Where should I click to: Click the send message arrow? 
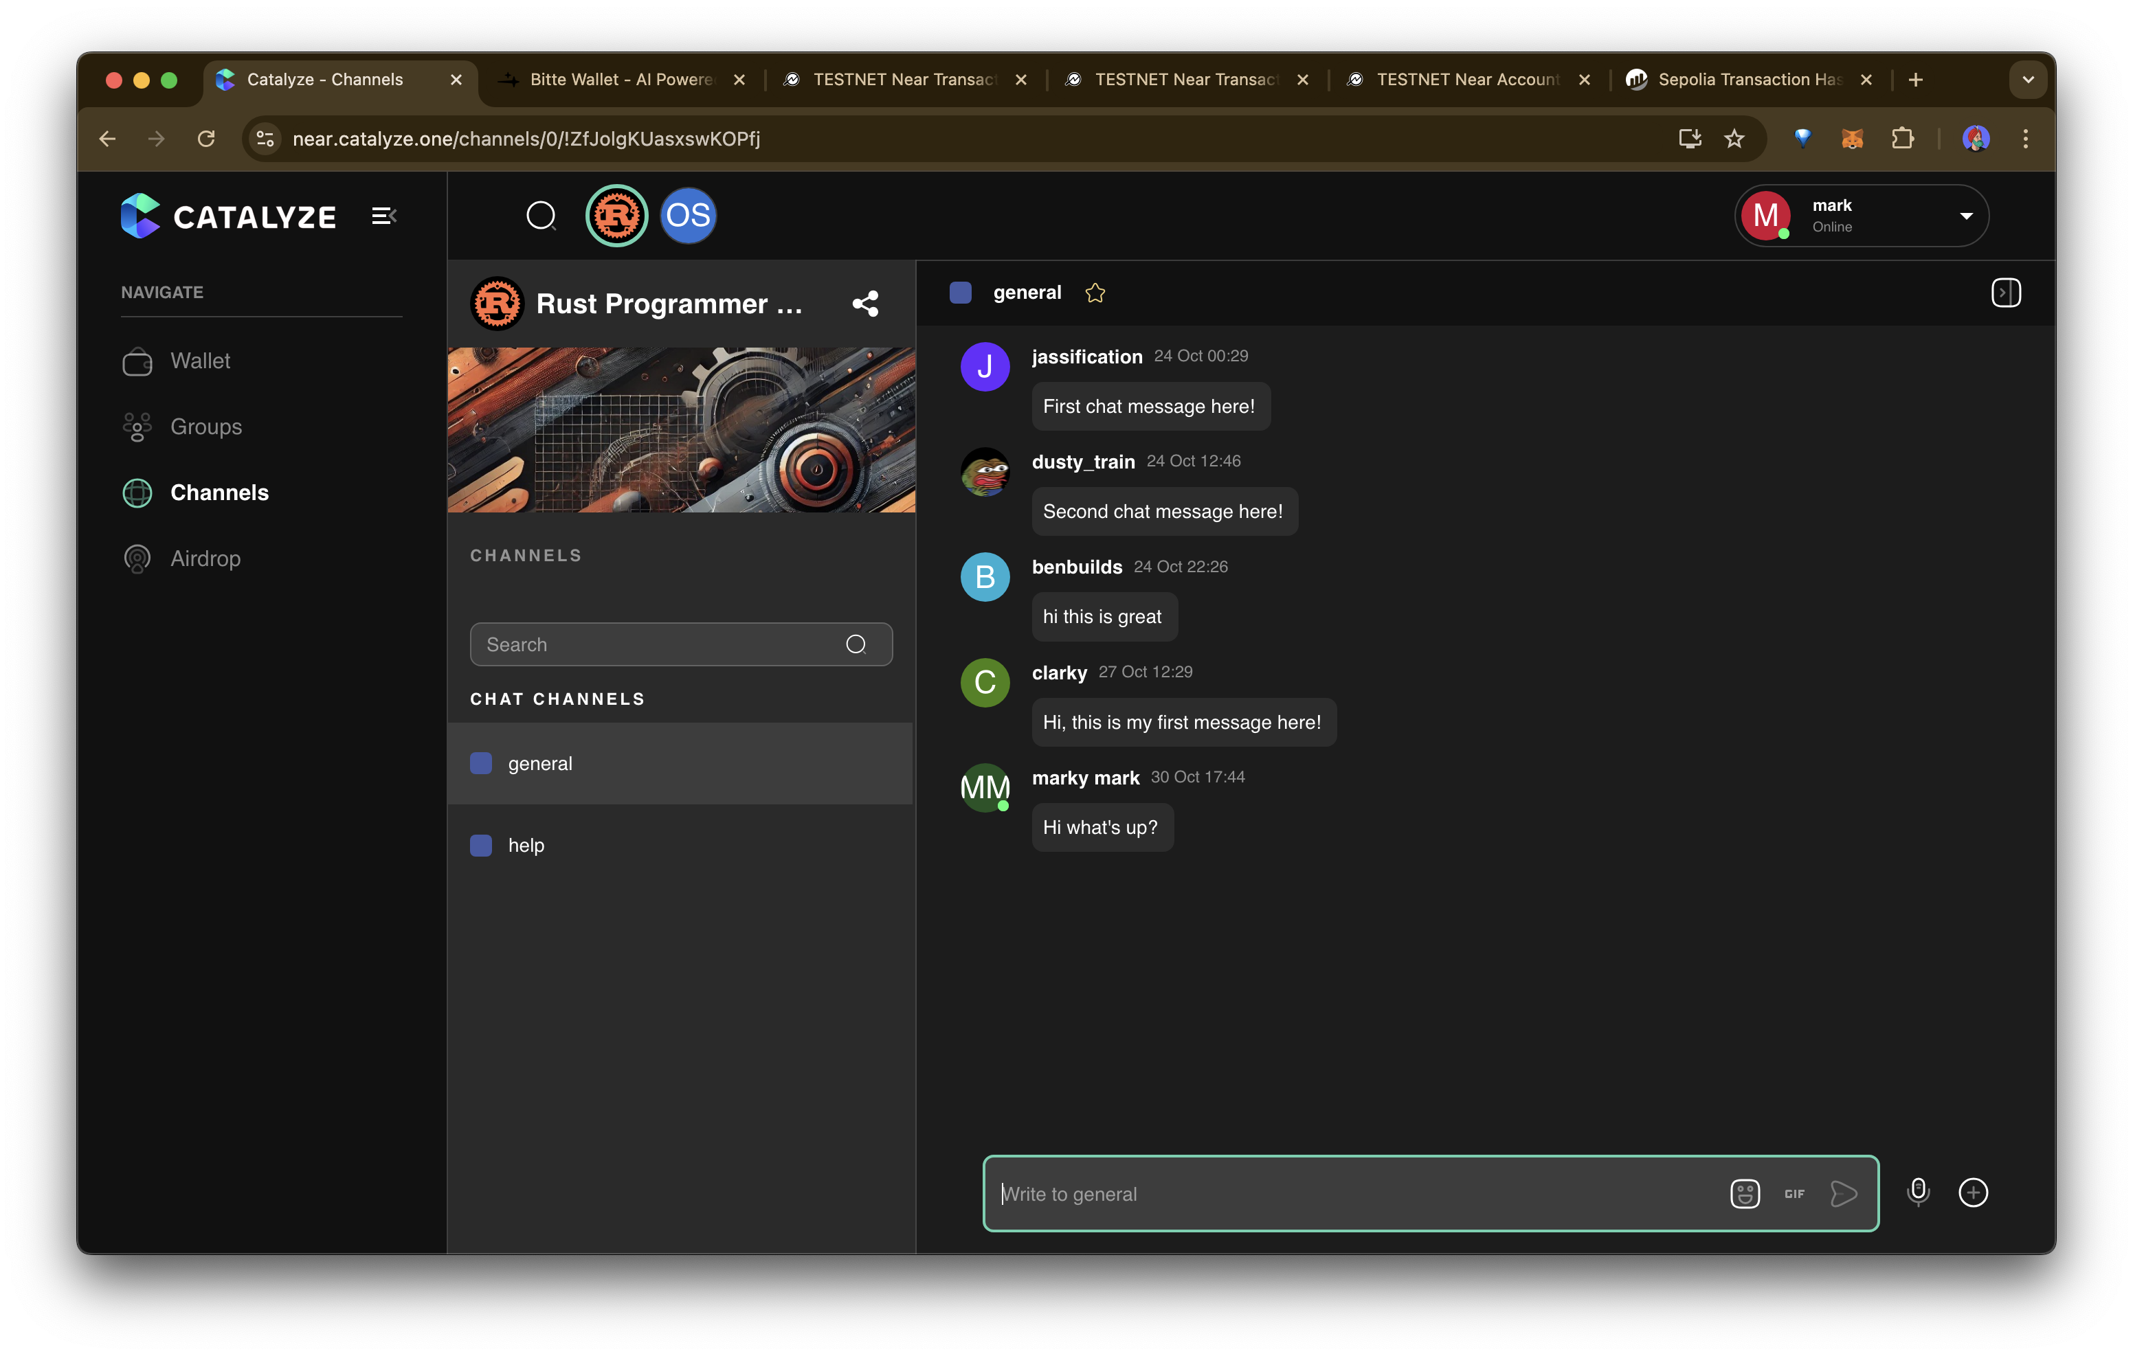1843,1193
